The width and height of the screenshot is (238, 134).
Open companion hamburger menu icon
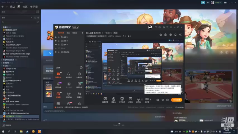(x=171, y=27)
